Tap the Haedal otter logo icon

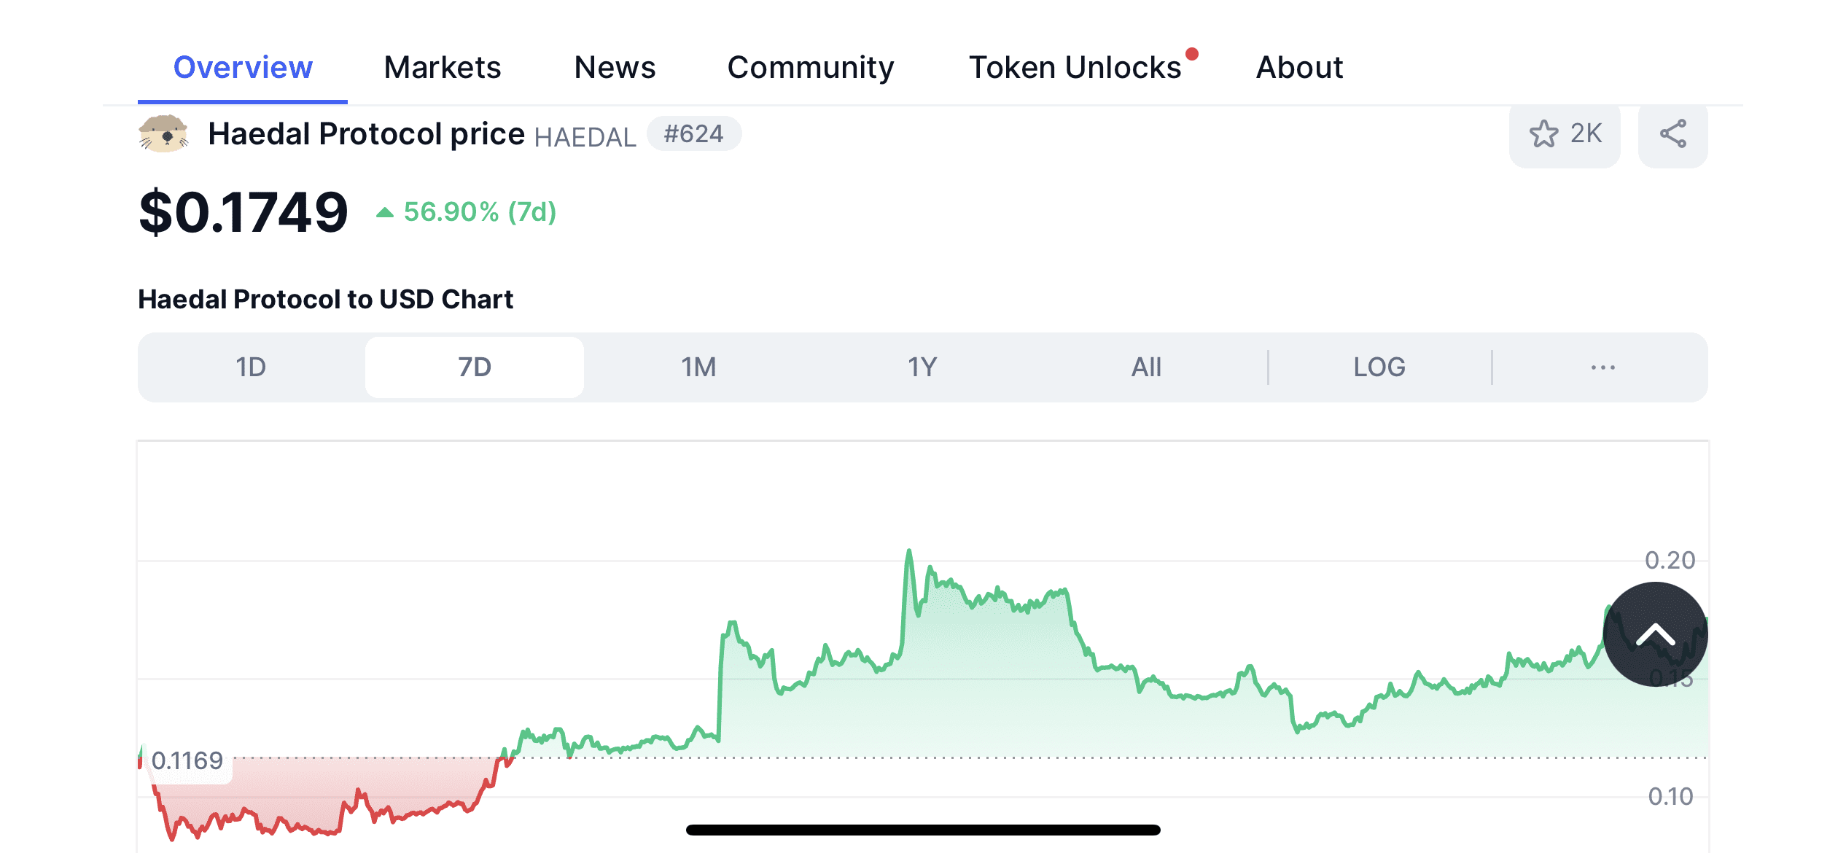[163, 134]
